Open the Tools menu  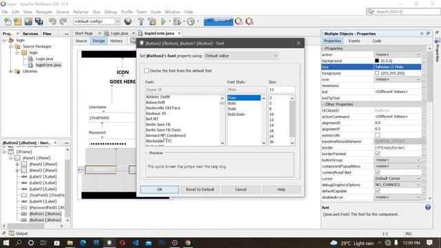click(156, 12)
